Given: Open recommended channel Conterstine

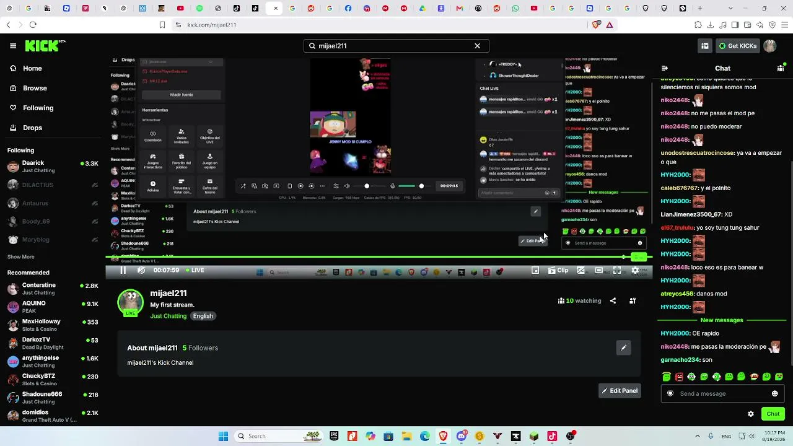Looking at the screenshot, I should (53, 289).
